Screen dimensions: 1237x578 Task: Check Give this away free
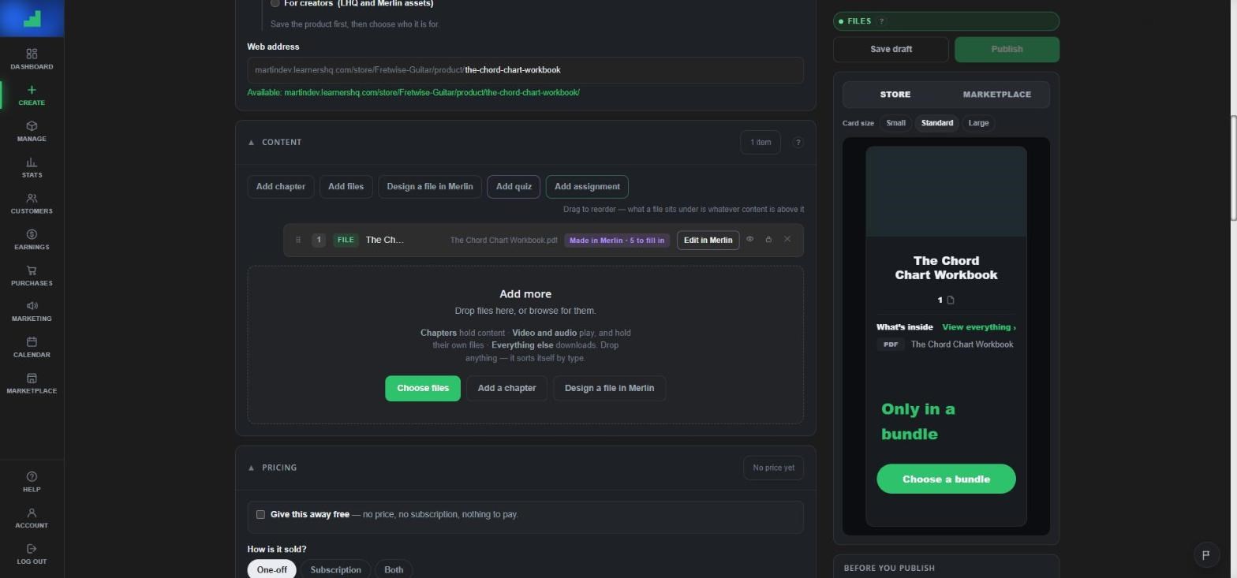click(x=260, y=514)
